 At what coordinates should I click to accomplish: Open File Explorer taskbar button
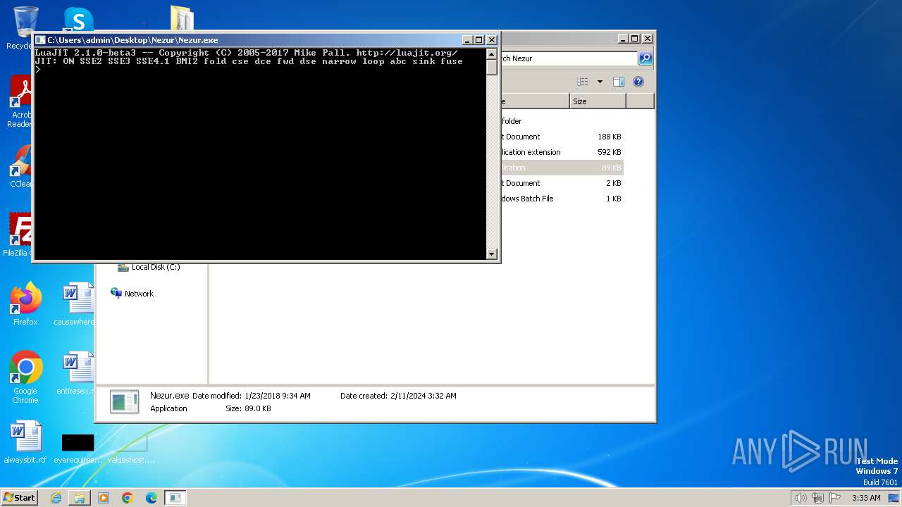80,498
